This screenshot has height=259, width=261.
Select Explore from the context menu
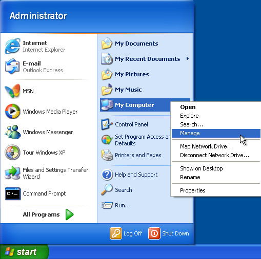[x=216, y=116]
